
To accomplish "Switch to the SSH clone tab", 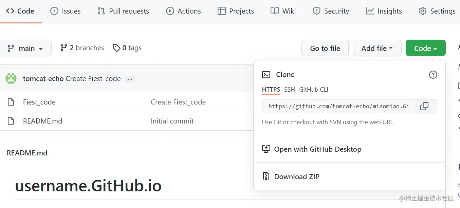I will tap(290, 90).
